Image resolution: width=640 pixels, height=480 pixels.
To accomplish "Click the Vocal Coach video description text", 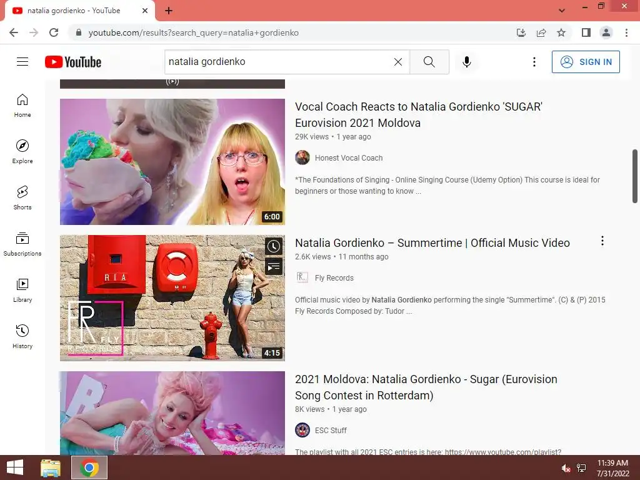I will (447, 185).
